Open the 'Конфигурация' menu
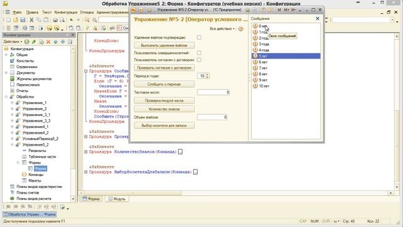The width and height of the screenshot is (403, 227). pyautogui.click(x=65, y=12)
